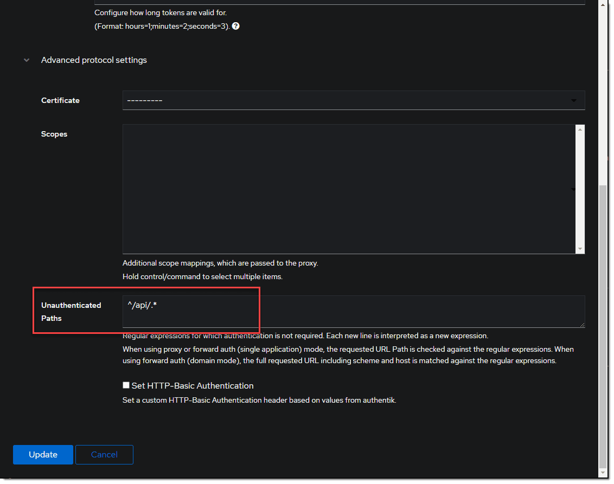The image size is (614, 484).
Task: Collapse the Advanced protocol settings chevron
Action: pos(27,60)
